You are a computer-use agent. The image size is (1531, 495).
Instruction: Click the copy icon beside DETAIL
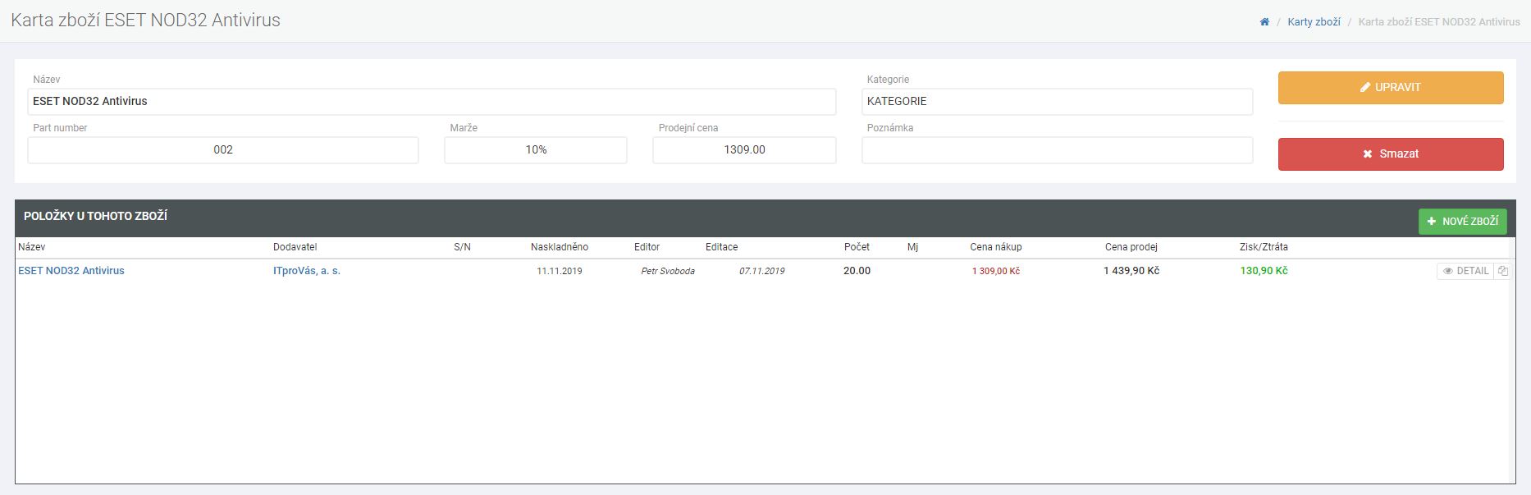(x=1503, y=271)
